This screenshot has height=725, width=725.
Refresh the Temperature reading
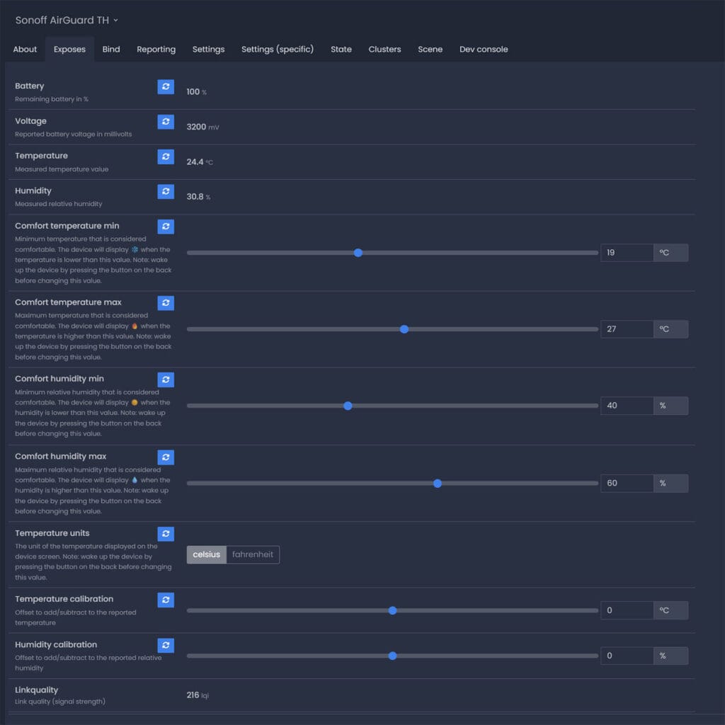(166, 156)
